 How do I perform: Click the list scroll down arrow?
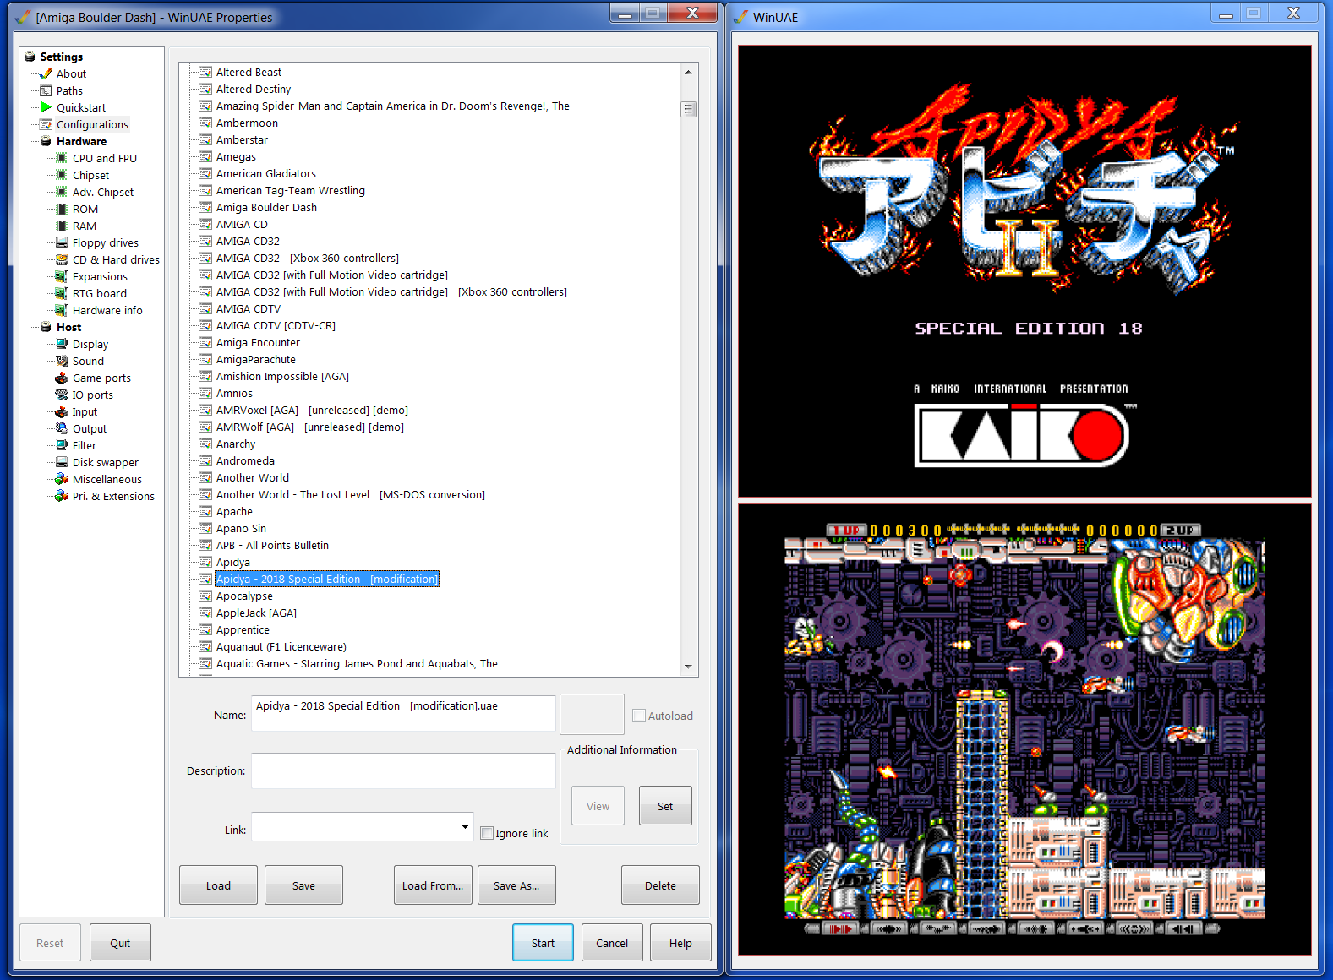[689, 667]
